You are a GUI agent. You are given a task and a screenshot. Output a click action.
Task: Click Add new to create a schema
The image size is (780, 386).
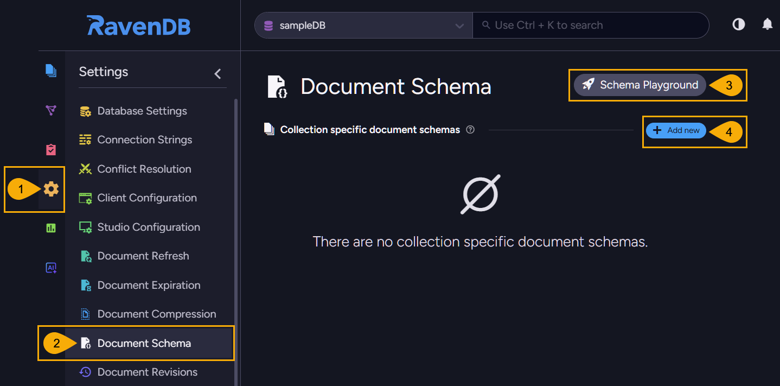(676, 130)
